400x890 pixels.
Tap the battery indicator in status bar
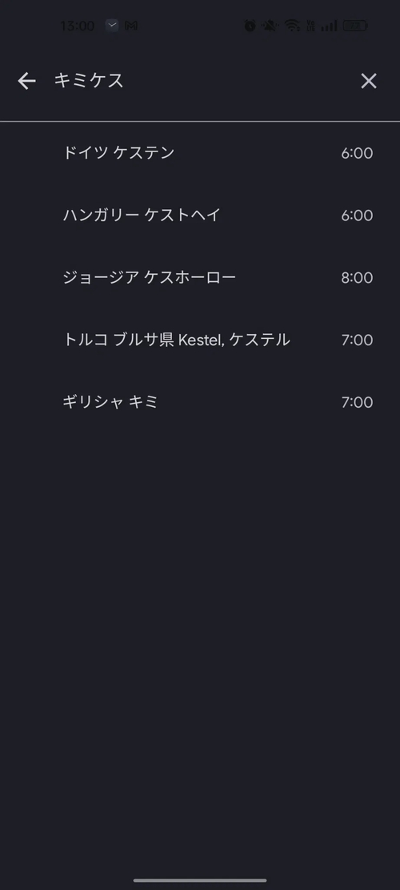coord(355,26)
